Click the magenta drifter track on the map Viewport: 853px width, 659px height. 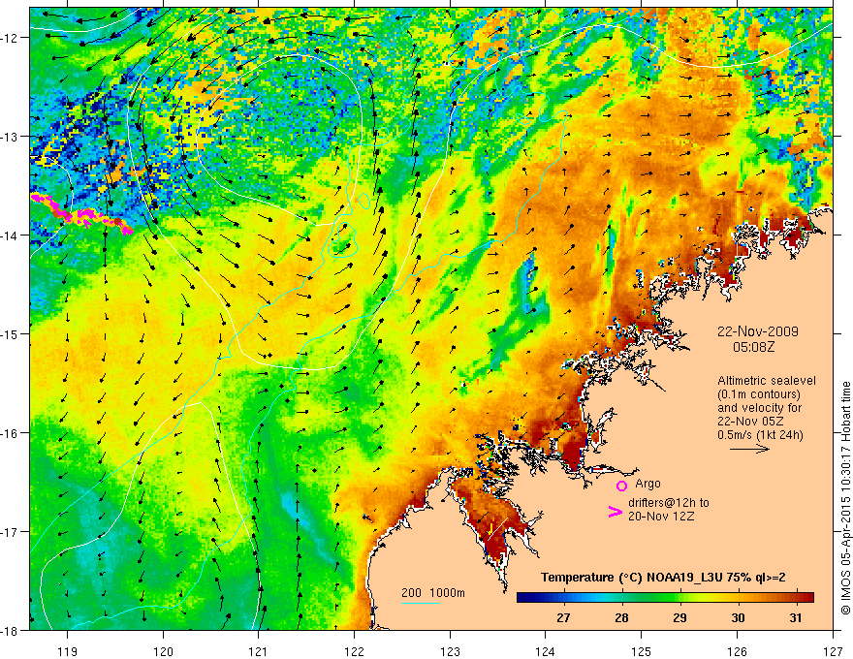pos(81,213)
